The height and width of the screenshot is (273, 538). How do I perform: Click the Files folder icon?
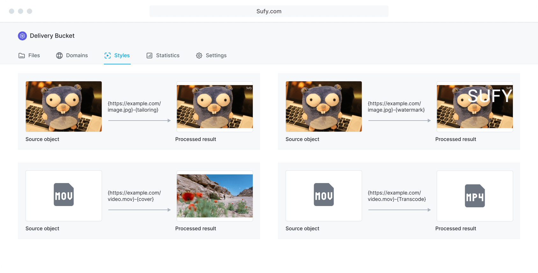pos(22,55)
